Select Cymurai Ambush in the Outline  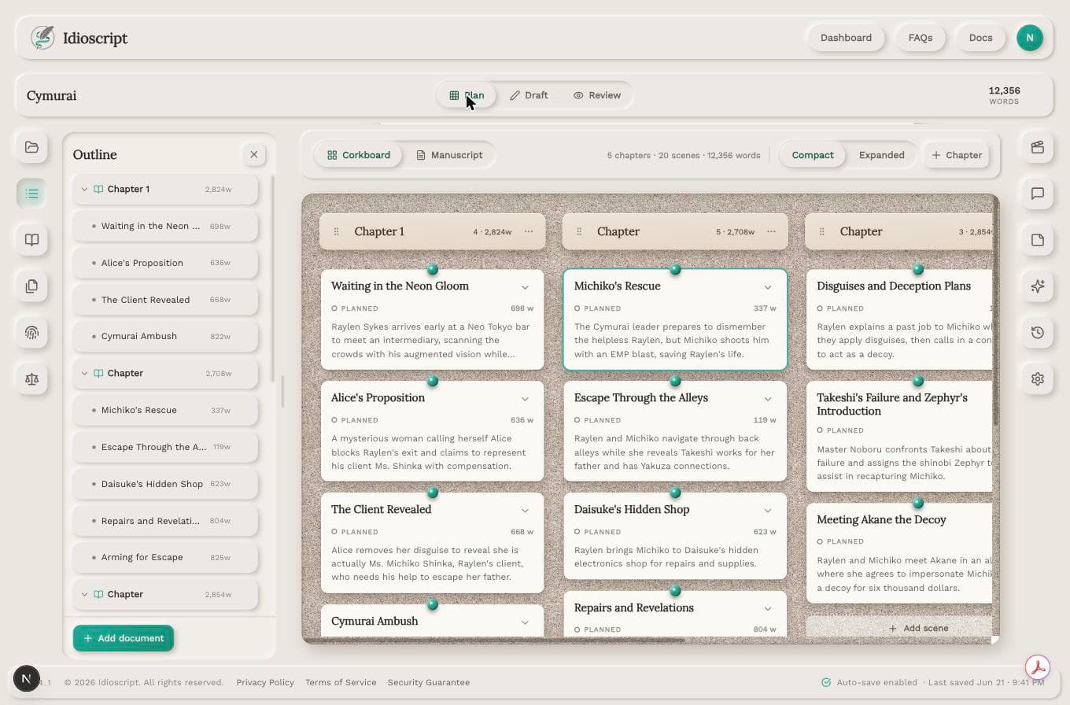click(x=165, y=336)
